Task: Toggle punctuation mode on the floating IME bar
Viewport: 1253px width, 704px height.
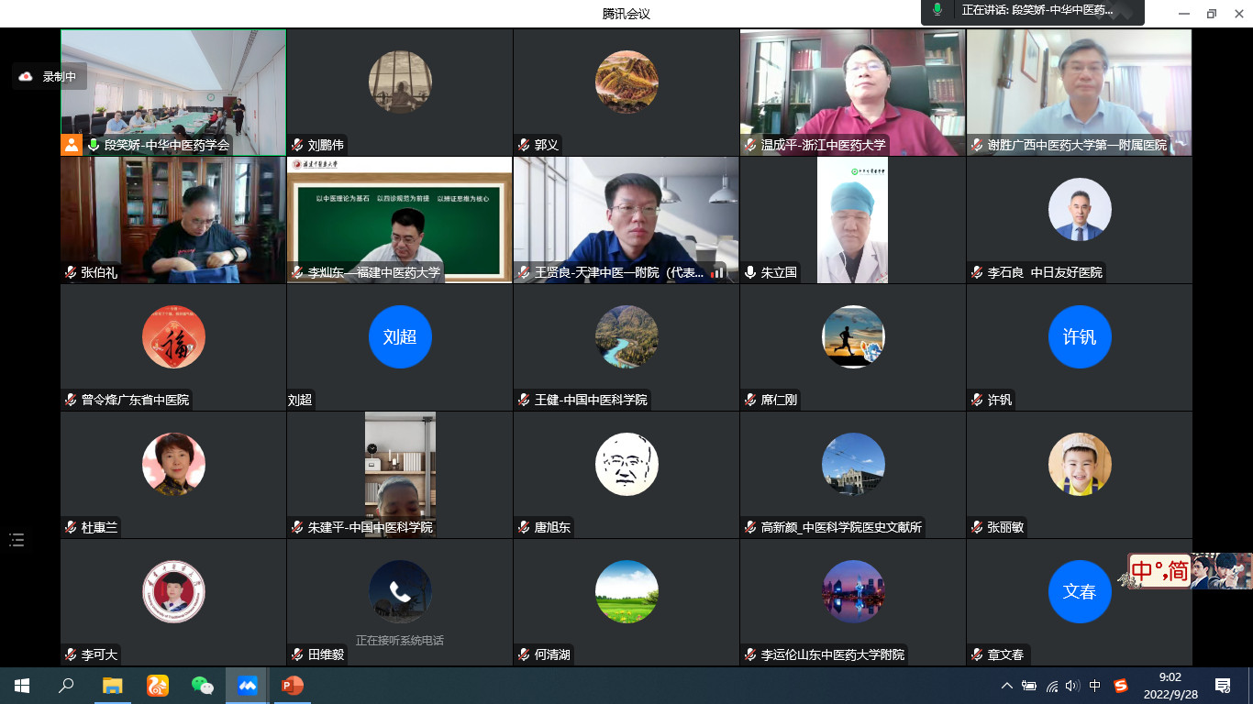Action: point(1159,569)
